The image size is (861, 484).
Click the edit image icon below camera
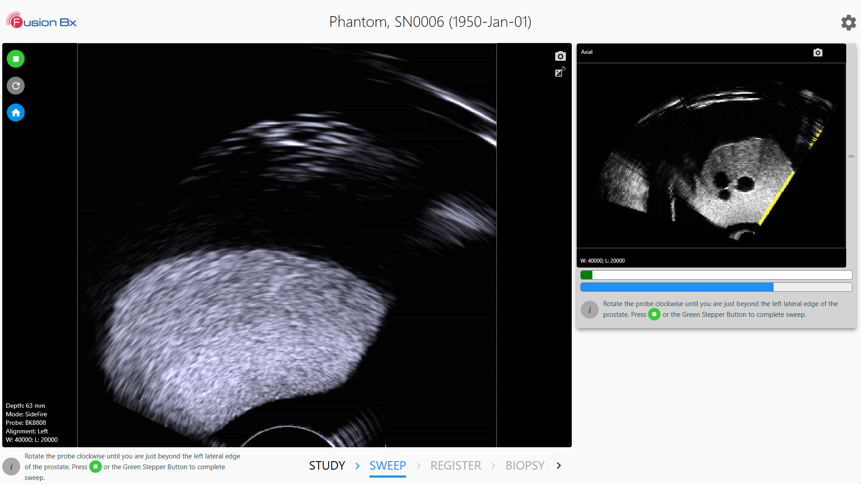coord(560,72)
